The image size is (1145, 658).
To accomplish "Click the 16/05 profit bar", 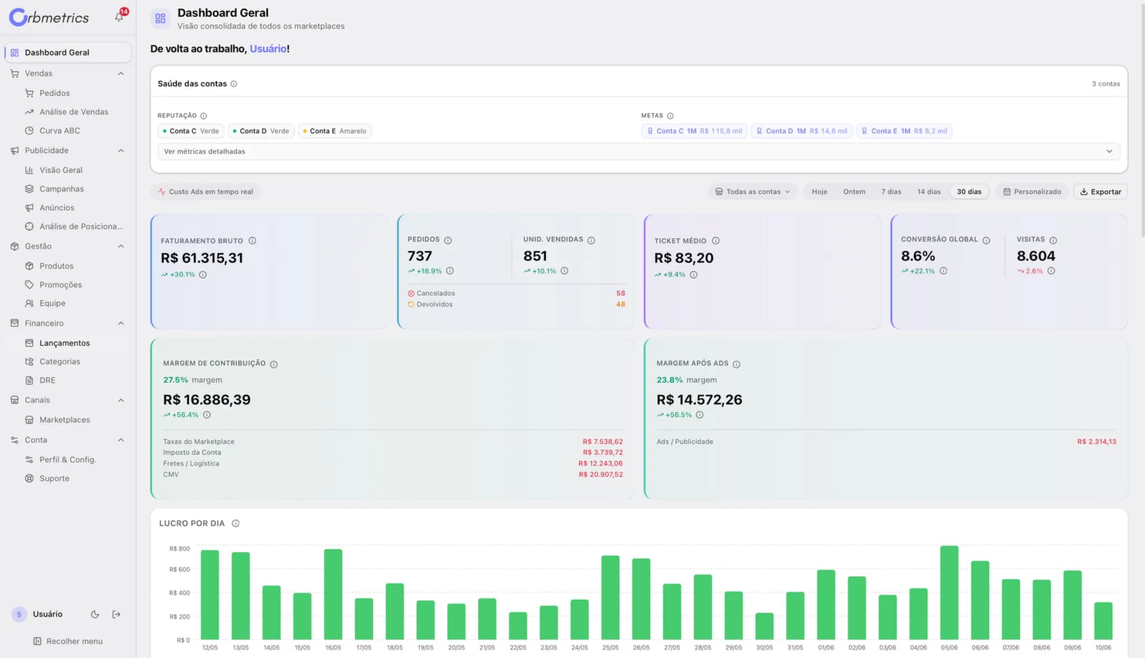I will pyautogui.click(x=333, y=594).
